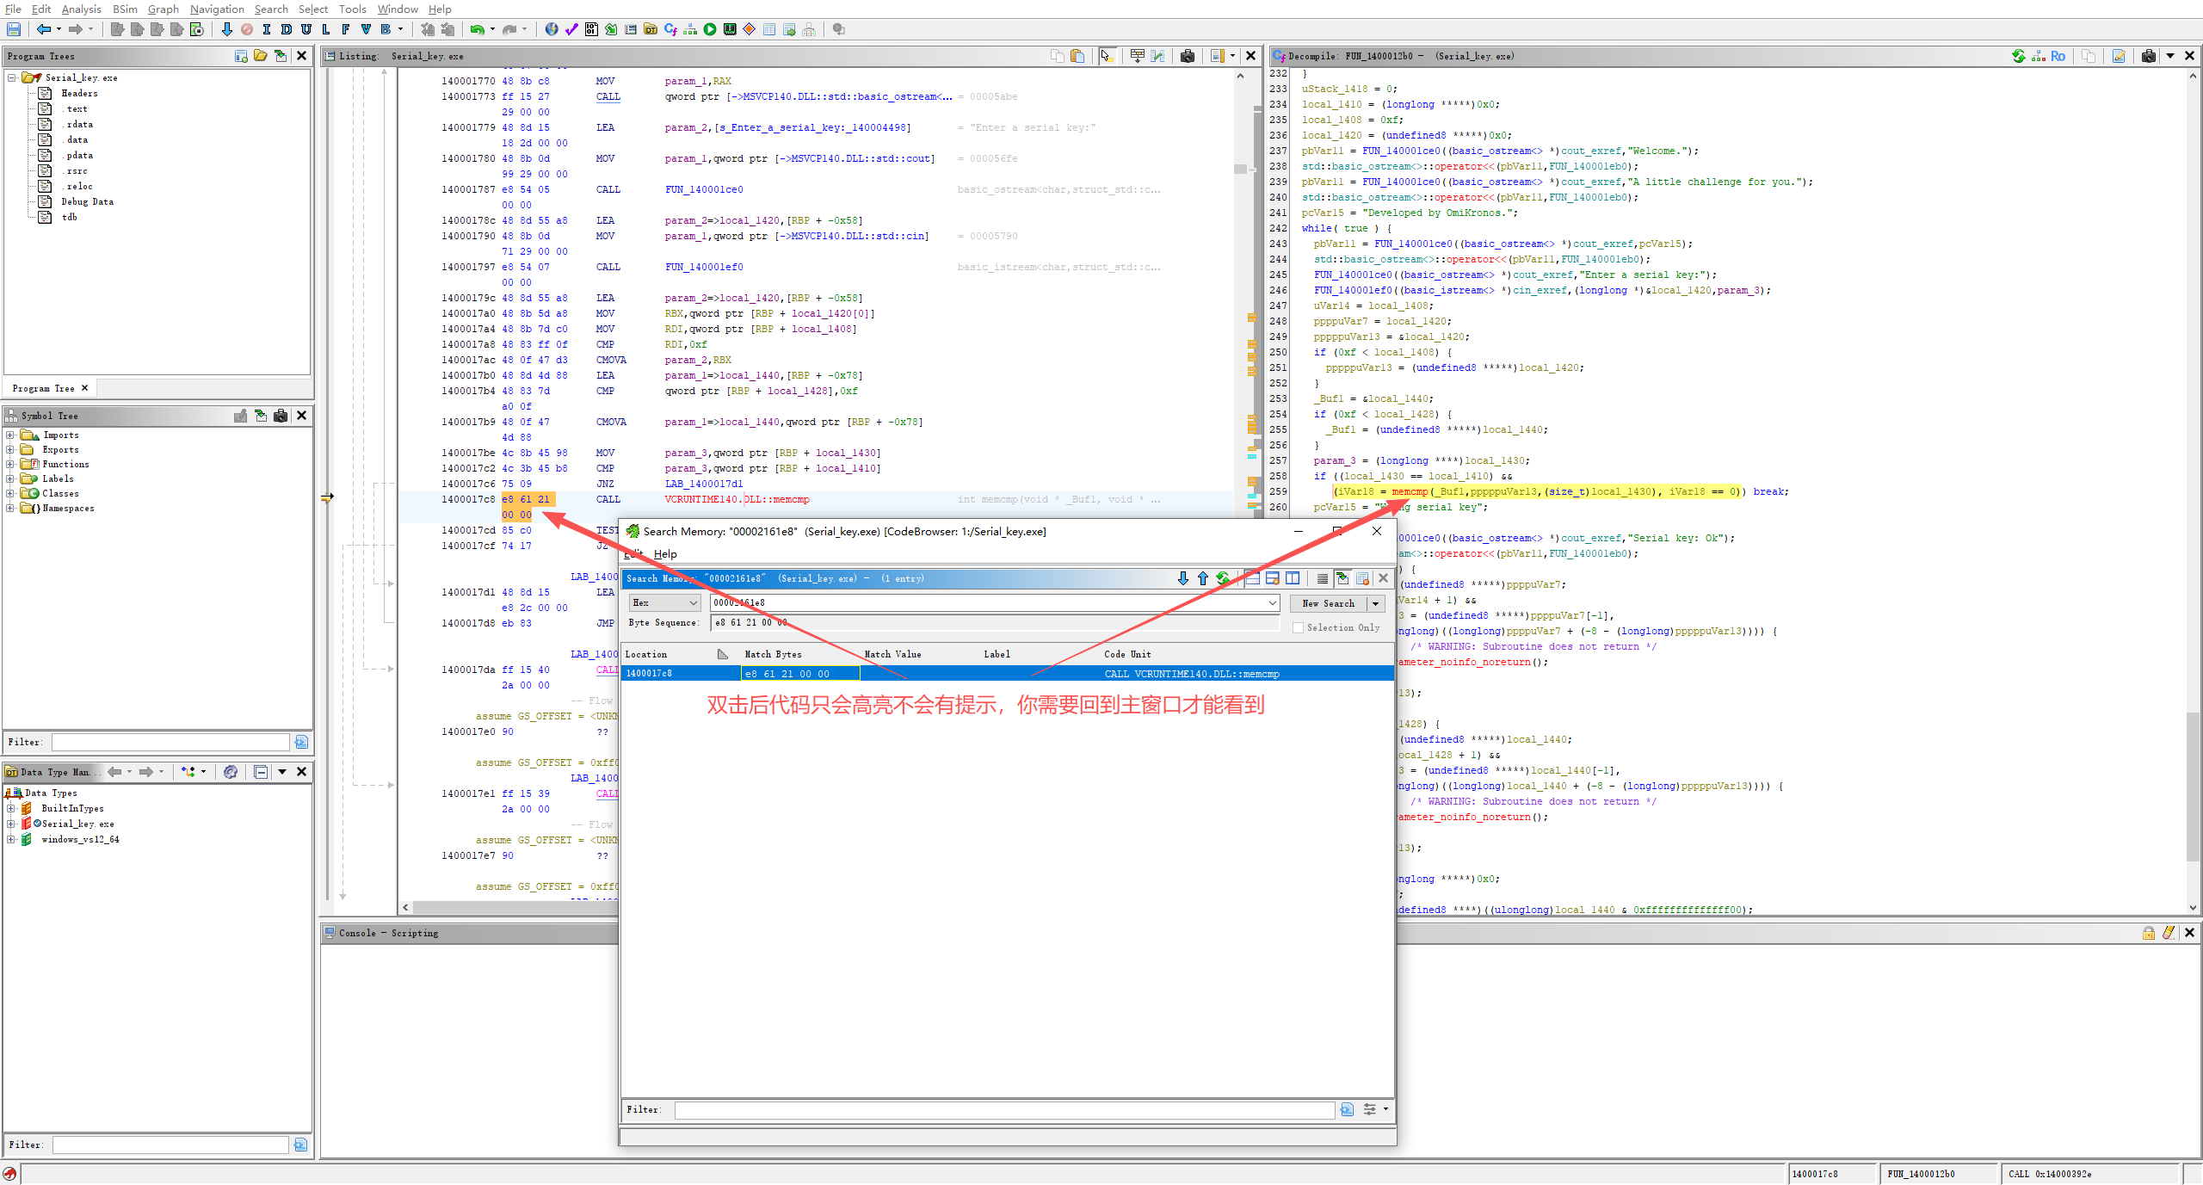2203x1185 pixels.
Task: Click the Decompile snapshot camera icon
Action: pyautogui.click(x=2148, y=56)
